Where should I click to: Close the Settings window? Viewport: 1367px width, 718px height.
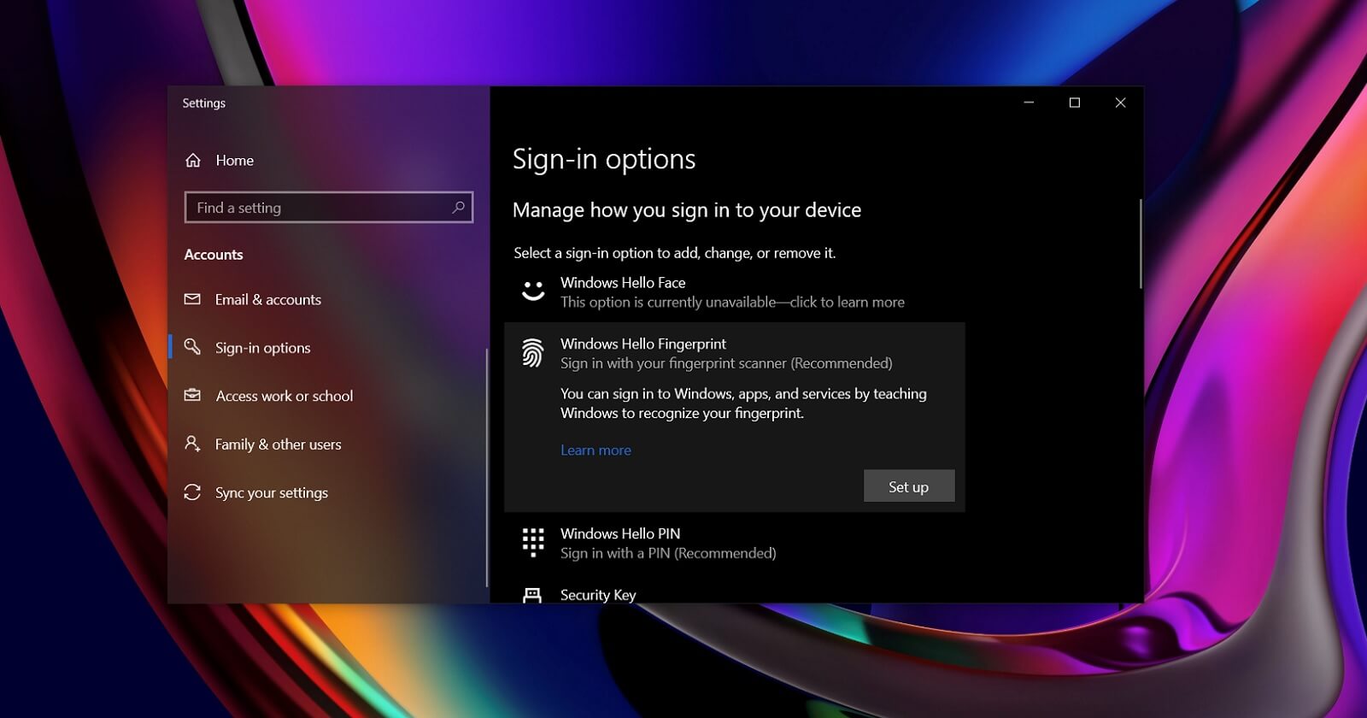click(x=1120, y=103)
